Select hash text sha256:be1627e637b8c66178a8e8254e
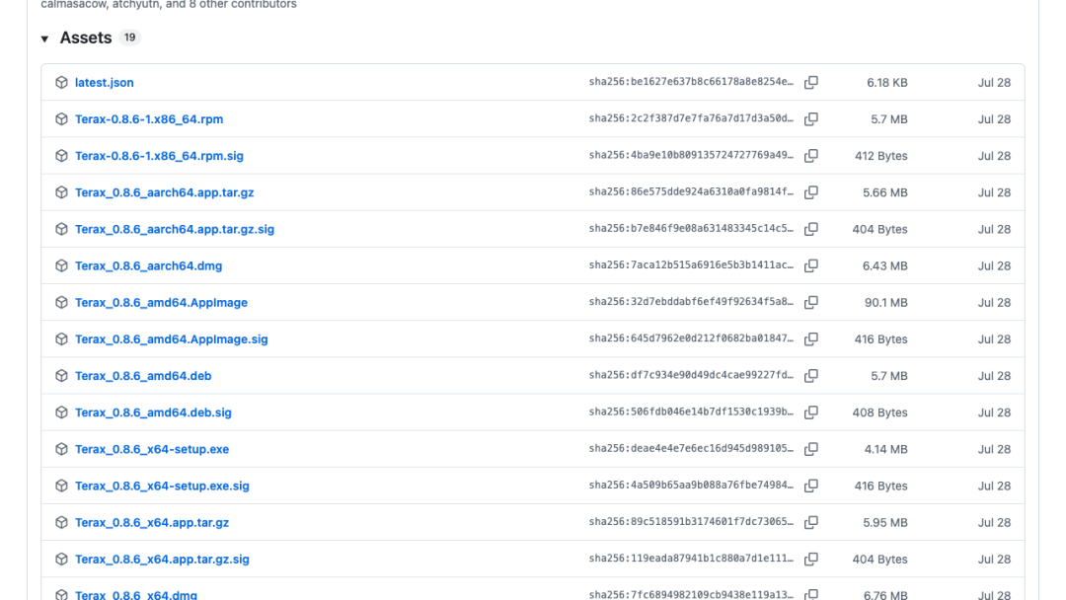 [x=691, y=82]
